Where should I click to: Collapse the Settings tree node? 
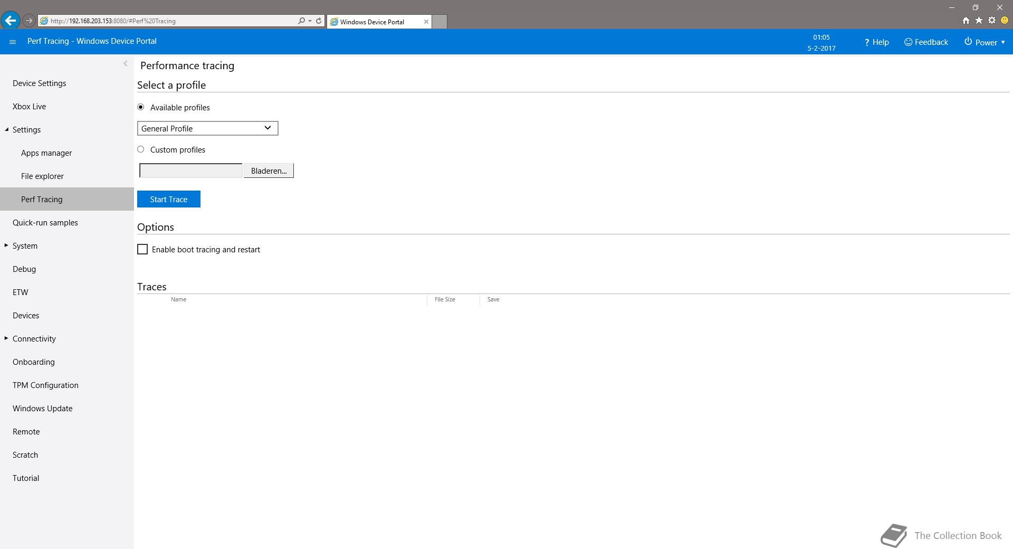7,129
